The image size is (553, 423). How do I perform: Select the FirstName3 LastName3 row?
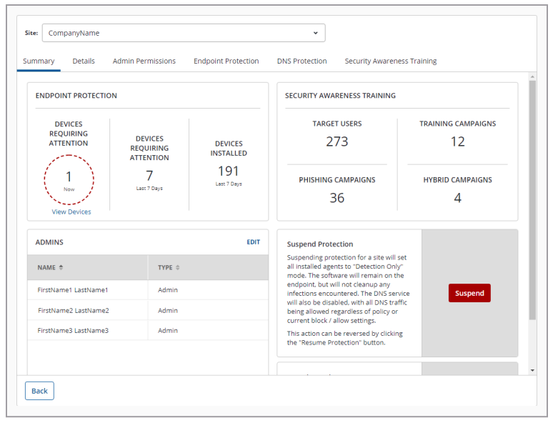pos(148,331)
